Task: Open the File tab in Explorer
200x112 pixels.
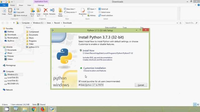Action: (x=4, y=5)
